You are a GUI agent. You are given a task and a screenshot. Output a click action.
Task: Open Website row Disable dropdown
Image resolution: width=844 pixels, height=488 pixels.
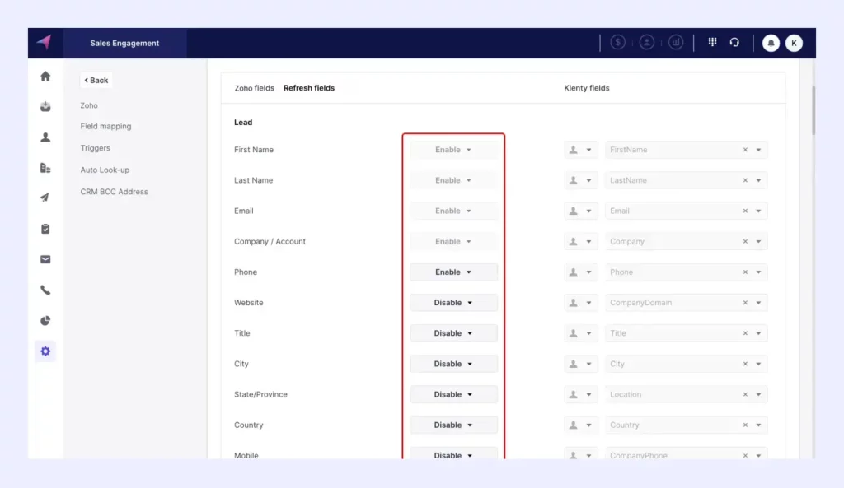pos(453,303)
